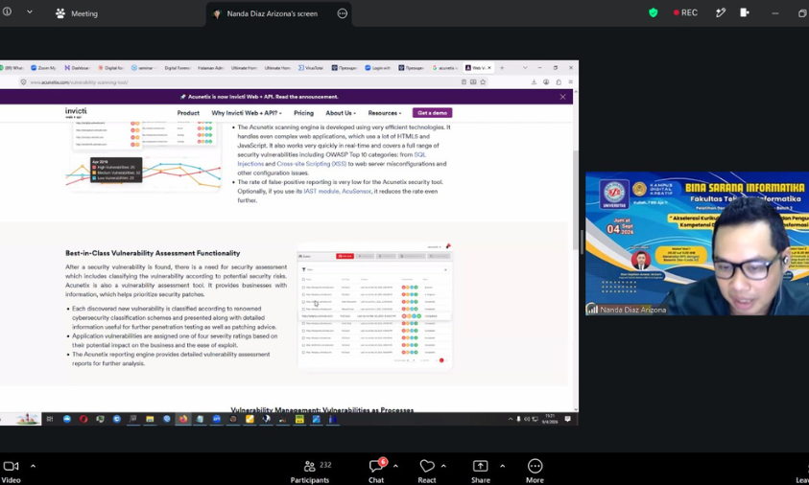
Task: Switch to the Login browser tab
Action: point(378,67)
